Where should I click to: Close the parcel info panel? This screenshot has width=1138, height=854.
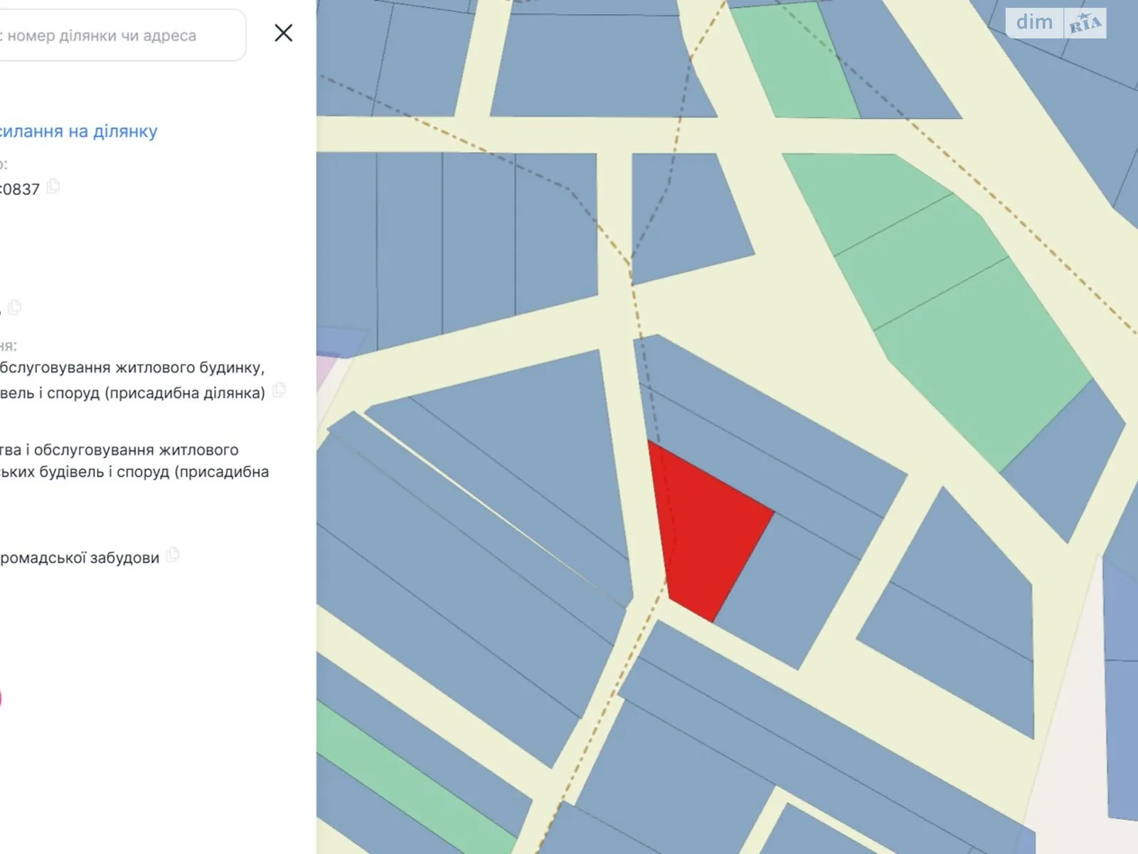tap(283, 33)
